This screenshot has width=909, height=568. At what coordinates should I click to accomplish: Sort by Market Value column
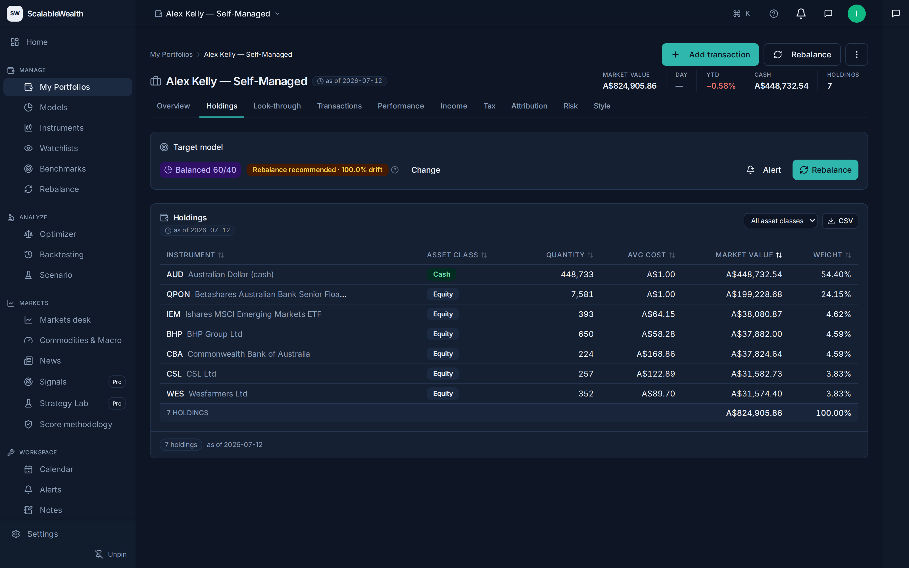coord(749,255)
